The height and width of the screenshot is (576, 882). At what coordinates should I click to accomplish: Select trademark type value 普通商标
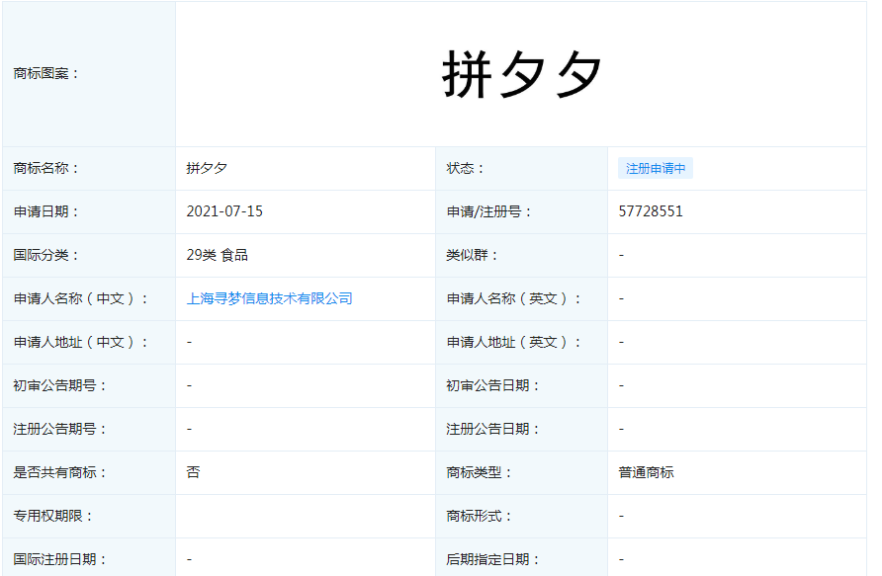click(646, 472)
